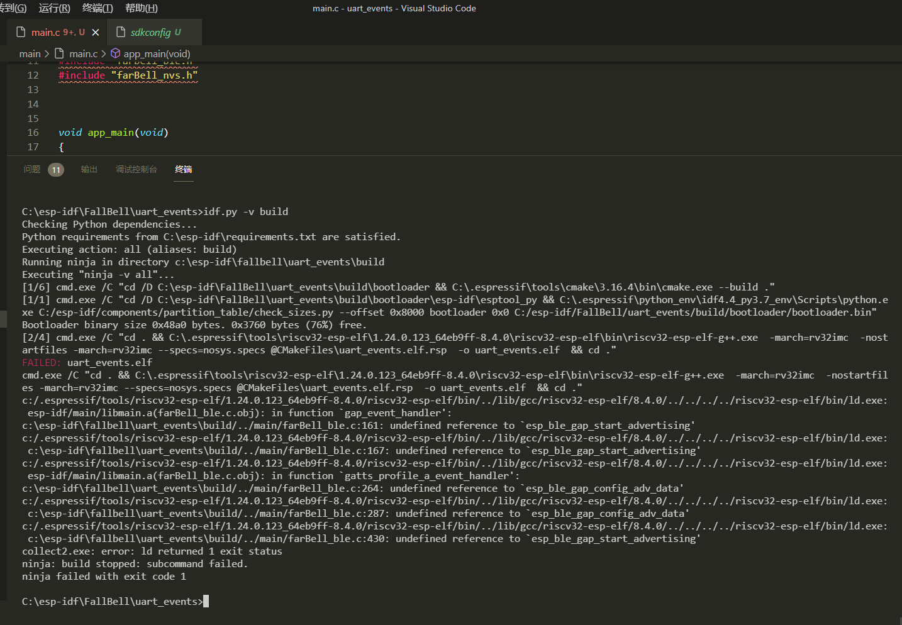Click the 'Checking Python dependencies...' line
The width and height of the screenshot is (902, 625).
109,224
